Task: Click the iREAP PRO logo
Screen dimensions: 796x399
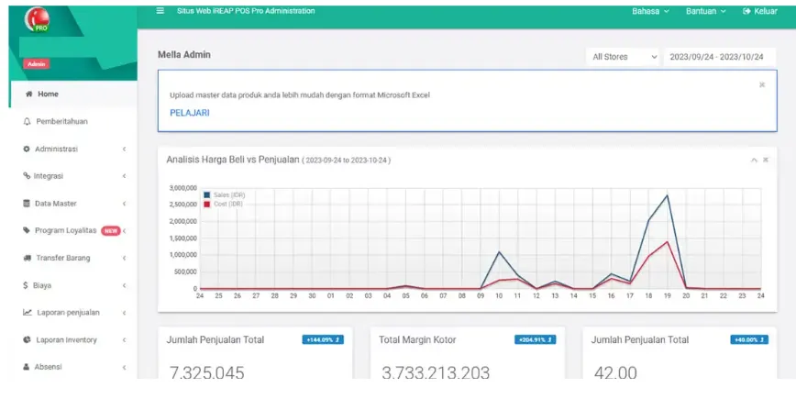Action: pyautogui.click(x=37, y=20)
